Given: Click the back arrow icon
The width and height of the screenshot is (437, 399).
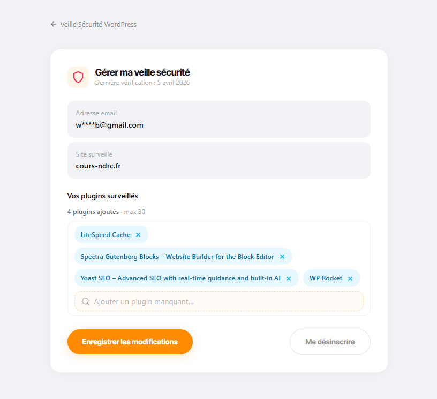Looking at the screenshot, I should pyautogui.click(x=53, y=24).
